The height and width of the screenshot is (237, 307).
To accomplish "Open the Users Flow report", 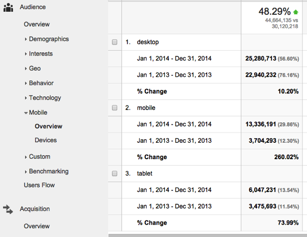I will coord(39,185).
